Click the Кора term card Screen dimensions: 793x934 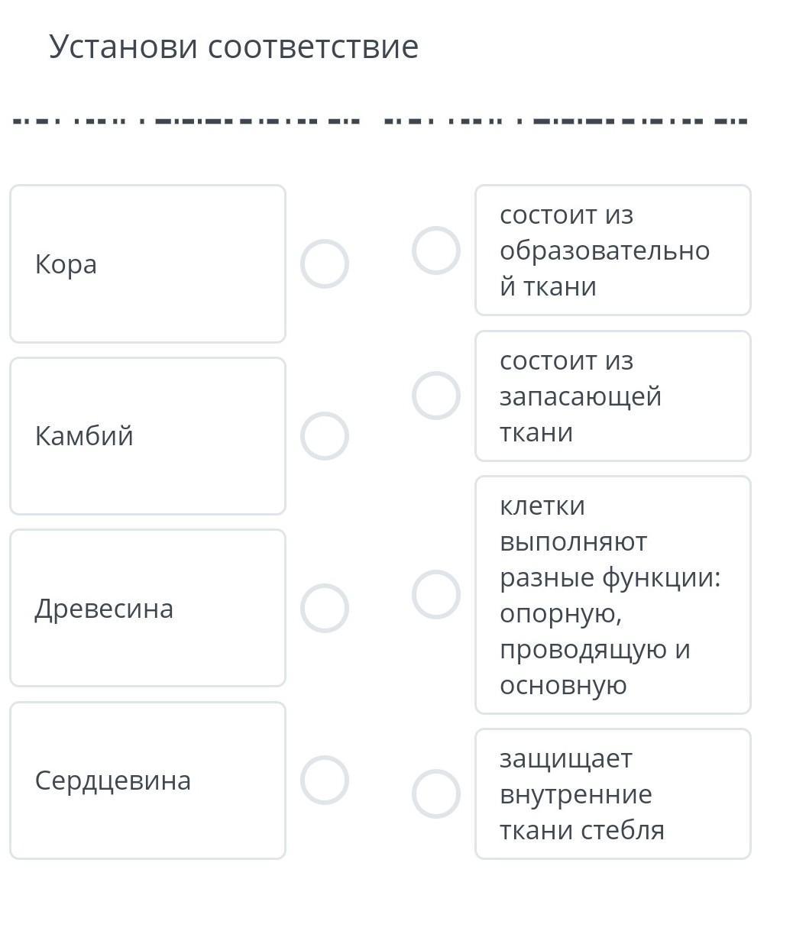(x=147, y=264)
